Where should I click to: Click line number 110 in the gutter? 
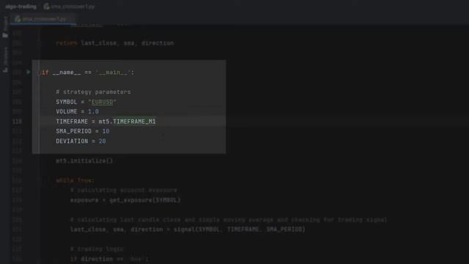[17, 122]
